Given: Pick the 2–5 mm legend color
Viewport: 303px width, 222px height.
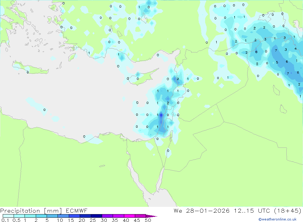Looking at the screenshot, I should click(x=41, y=216).
